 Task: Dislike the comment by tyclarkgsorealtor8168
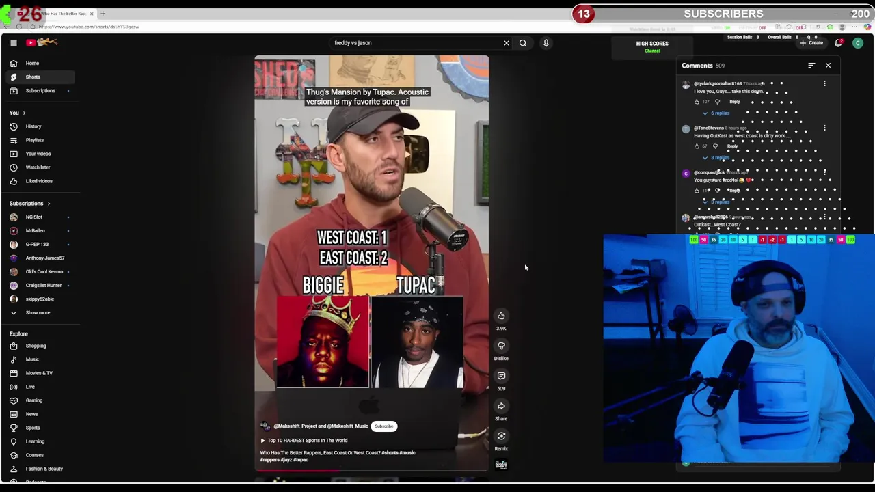pos(717,102)
